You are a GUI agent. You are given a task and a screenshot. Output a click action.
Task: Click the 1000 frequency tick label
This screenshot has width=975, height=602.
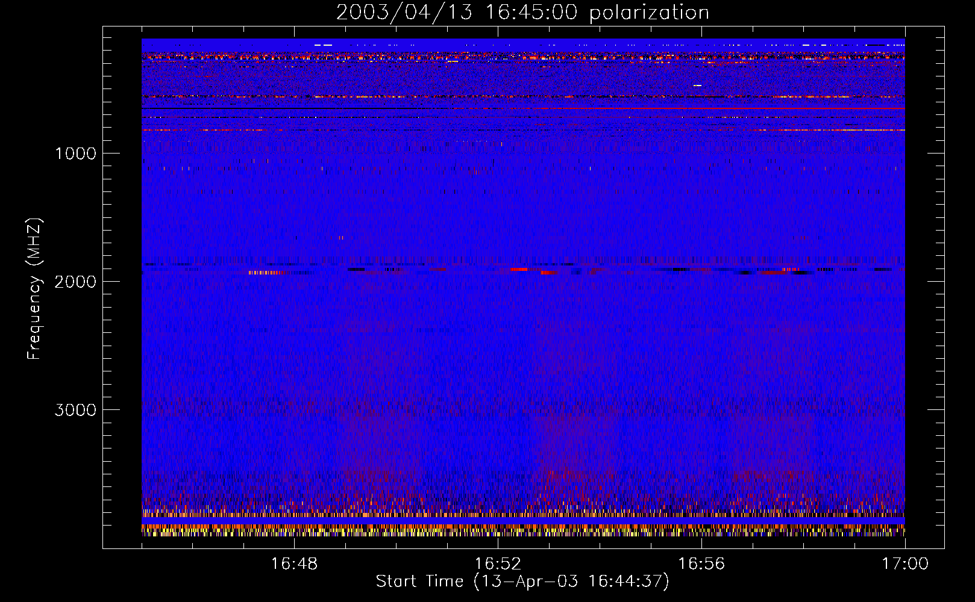click(75, 154)
